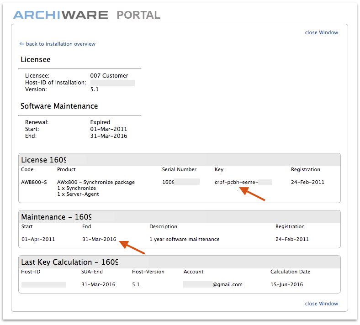Viewport: 360px width, 325px height.
Task: Click the 'Licensee' heading
Action: point(36,60)
